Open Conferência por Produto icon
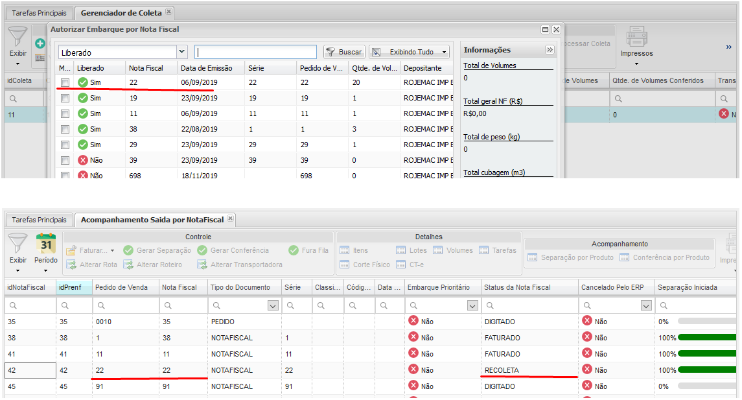Viewport: 742px width, 400px height. (x=625, y=257)
